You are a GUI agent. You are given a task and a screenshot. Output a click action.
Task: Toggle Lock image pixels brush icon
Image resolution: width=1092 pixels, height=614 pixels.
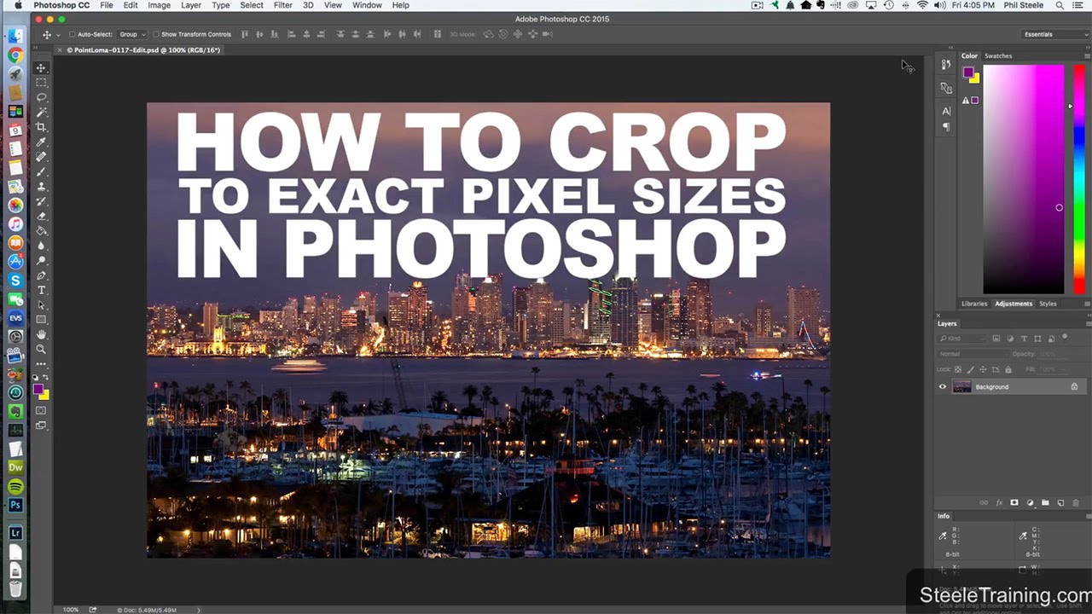click(971, 369)
